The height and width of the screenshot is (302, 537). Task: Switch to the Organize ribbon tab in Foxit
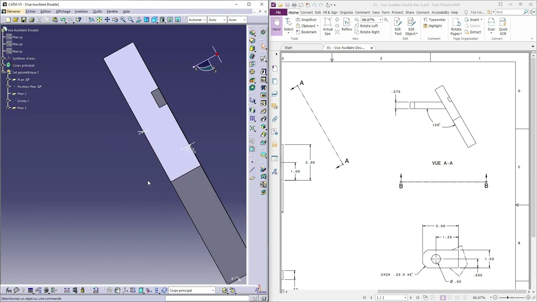(x=346, y=13)
